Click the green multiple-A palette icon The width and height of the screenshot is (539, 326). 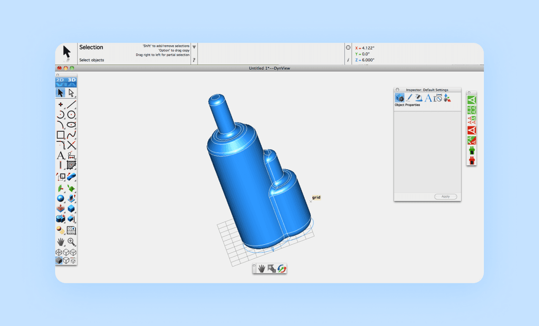point(472,110)
